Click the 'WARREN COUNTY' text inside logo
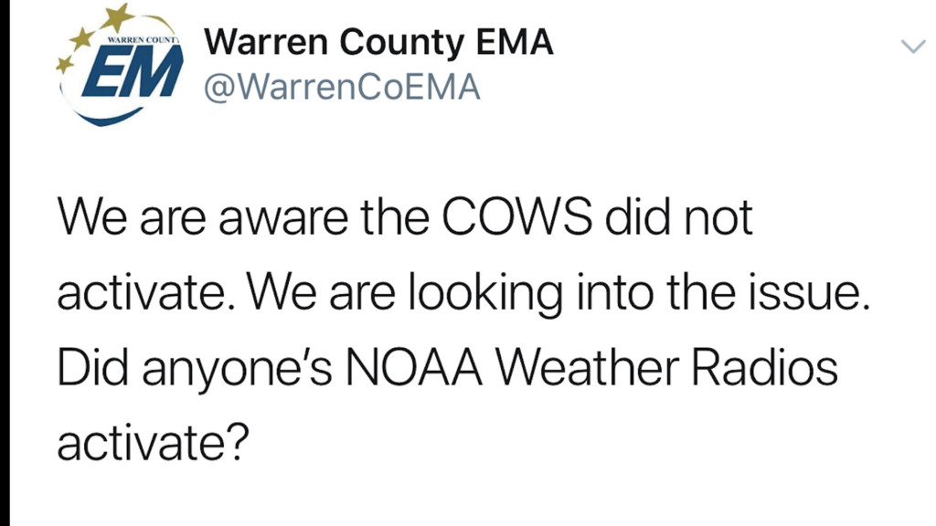Screen dimensions: 936x526 tap(144, 40)
